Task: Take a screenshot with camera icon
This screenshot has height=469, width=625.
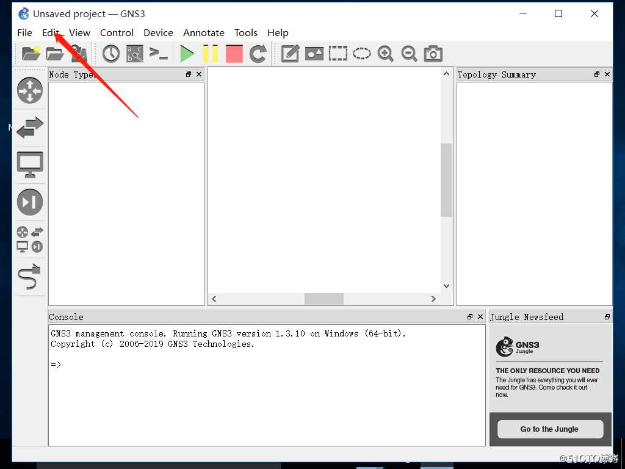Action: 433,54
